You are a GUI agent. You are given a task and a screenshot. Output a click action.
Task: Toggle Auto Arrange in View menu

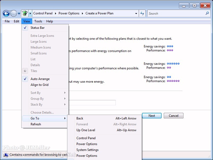point(40,79)
